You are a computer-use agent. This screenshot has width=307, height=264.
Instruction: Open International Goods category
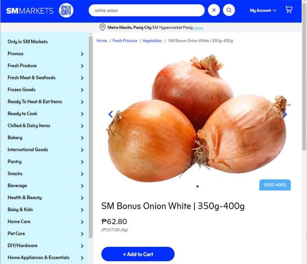pyautogui.click(x=28, y=149)
